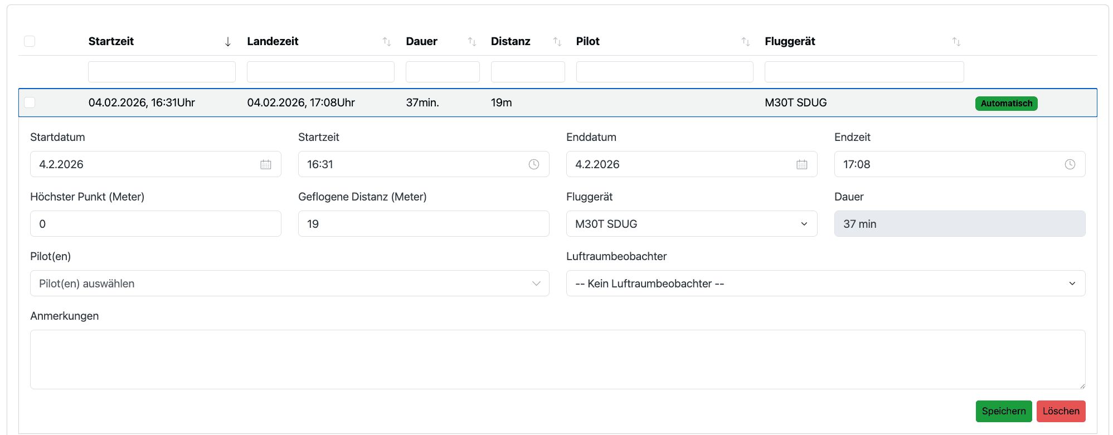Sort by Dauer using the sort icon

tap(472, 42)
